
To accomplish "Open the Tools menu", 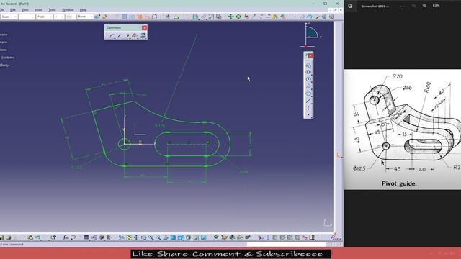I will (x=52, y=9).
